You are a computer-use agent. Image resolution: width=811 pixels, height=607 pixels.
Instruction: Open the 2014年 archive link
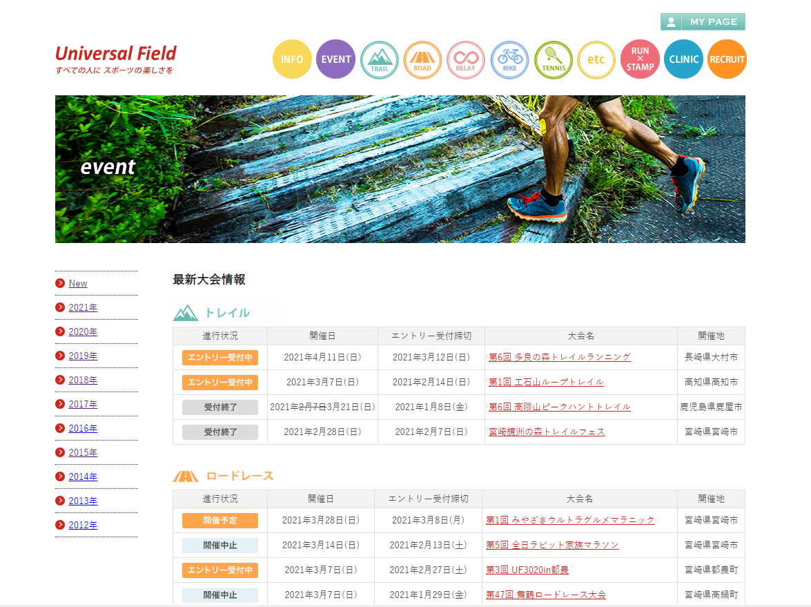(83, 476)
